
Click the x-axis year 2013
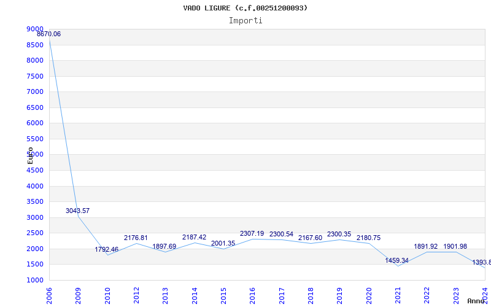click(165, 296)
